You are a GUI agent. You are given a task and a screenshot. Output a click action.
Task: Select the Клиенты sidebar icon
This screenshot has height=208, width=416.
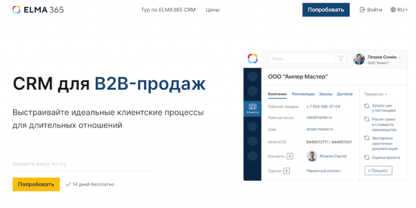[x=253, y=108]
